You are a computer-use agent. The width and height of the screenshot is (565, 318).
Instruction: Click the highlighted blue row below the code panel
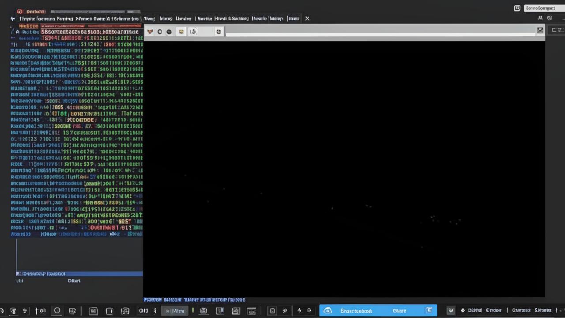[79, 274]
